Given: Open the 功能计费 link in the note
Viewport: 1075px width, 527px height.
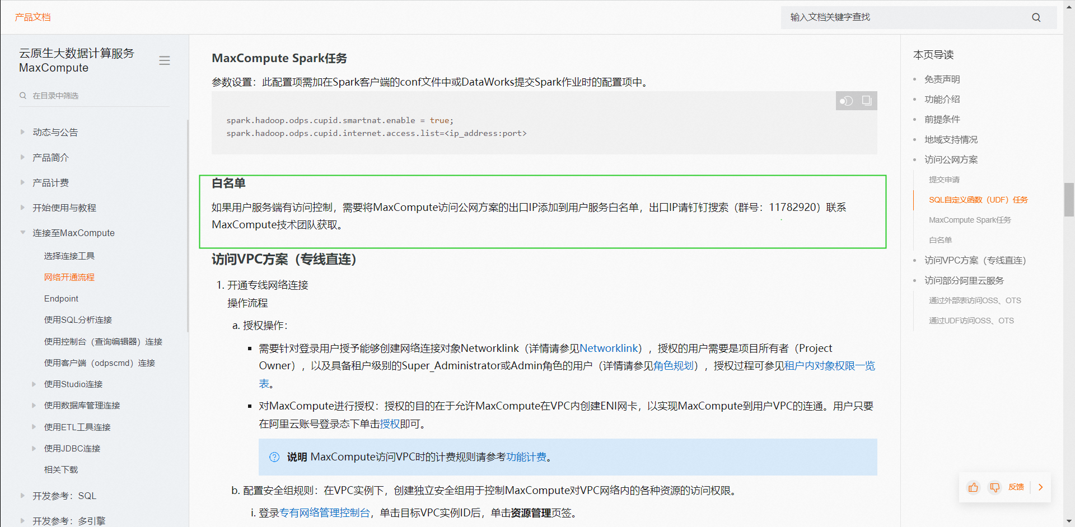Looking at the screenshot, I should coord(526,457).
